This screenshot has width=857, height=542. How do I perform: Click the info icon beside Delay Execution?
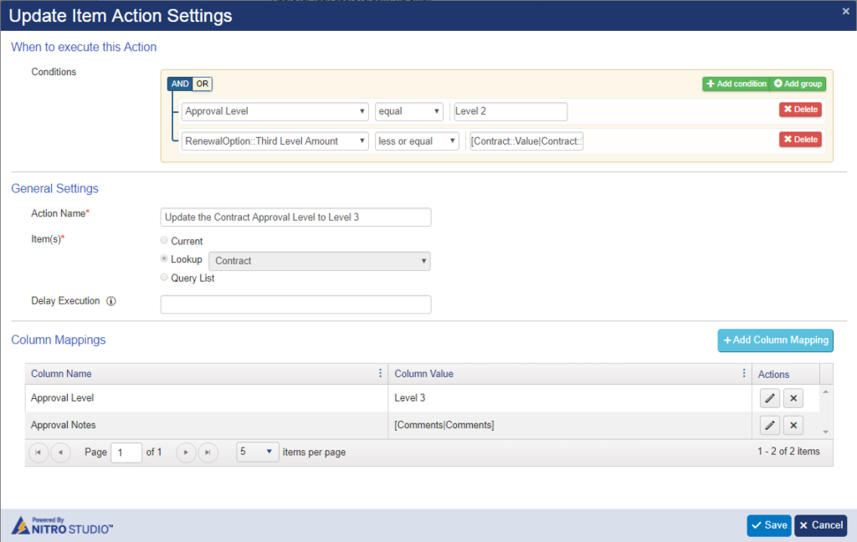(x=111, y=301)
